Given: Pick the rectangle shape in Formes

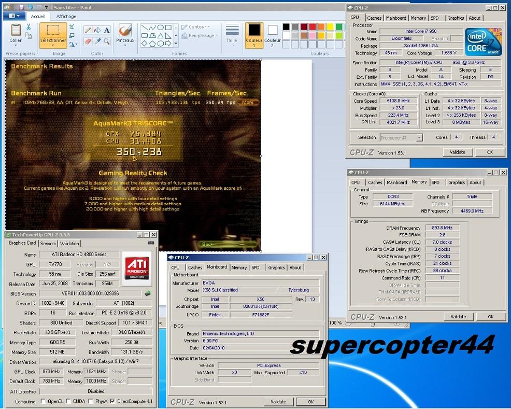Looking at the screenshot, I should (x=168, y=27).
